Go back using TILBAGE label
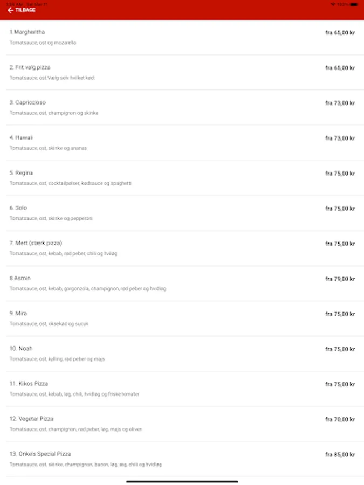The width and height of the screenshot is (364, 485). point(25,10)
